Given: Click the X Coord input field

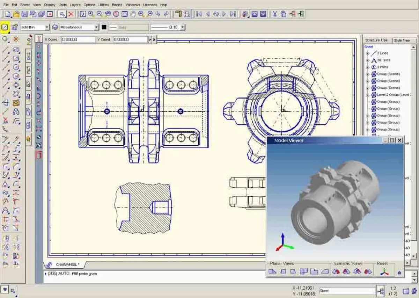Looking at the screenshot, I should 78,39.
